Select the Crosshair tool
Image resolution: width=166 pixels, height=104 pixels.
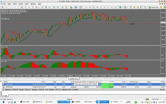6,7
